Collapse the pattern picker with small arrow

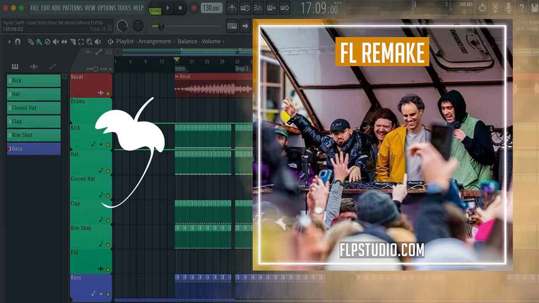point(64,77)
